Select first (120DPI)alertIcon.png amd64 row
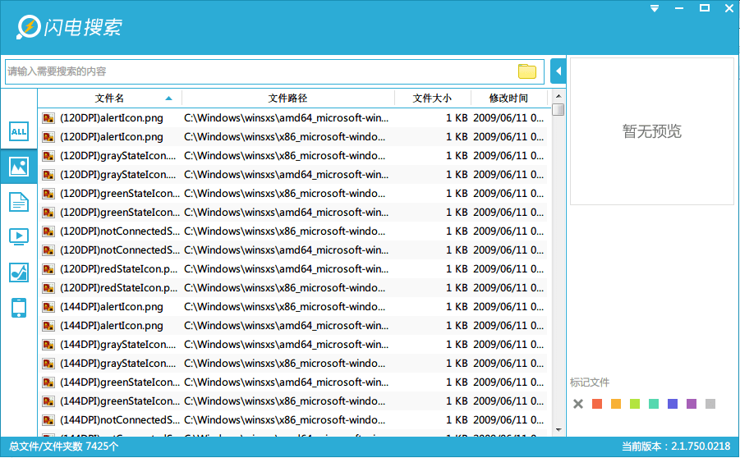 [292, 118]
